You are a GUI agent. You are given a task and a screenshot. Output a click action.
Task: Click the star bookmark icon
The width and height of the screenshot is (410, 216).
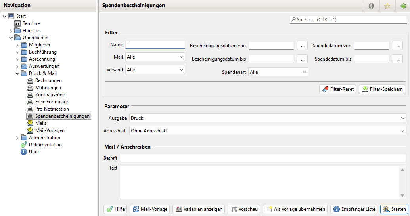[x=387, y=6]
